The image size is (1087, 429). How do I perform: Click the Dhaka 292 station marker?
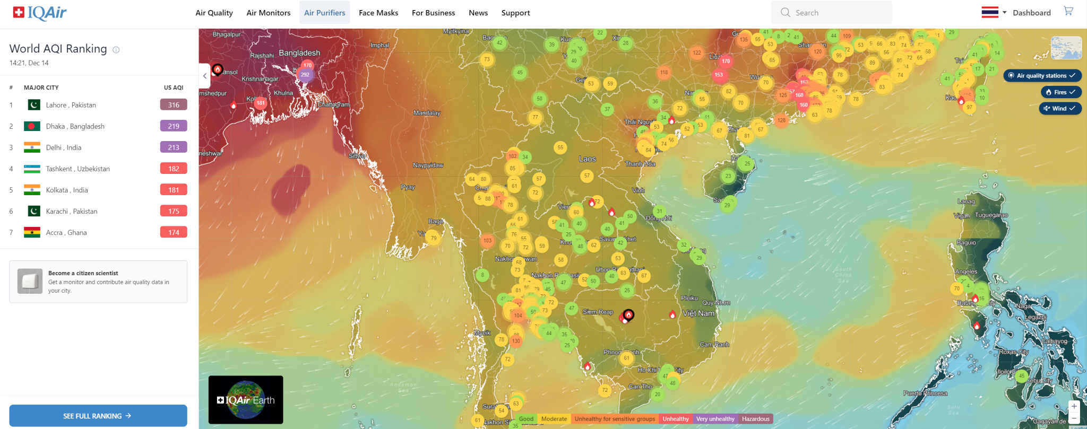coord(305,75)
